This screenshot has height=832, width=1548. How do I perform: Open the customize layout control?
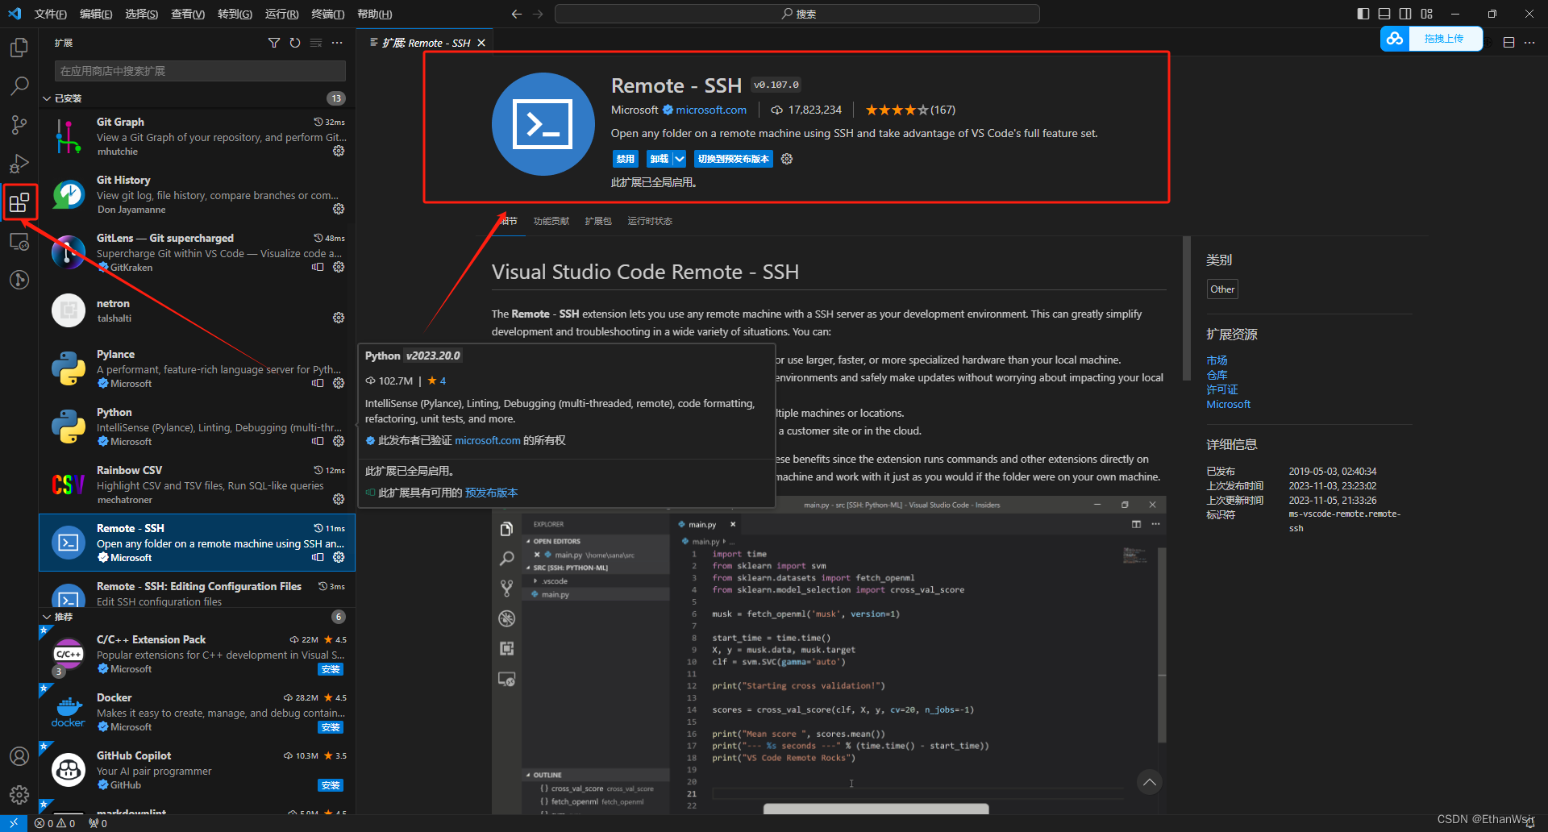click(1427, 14)
